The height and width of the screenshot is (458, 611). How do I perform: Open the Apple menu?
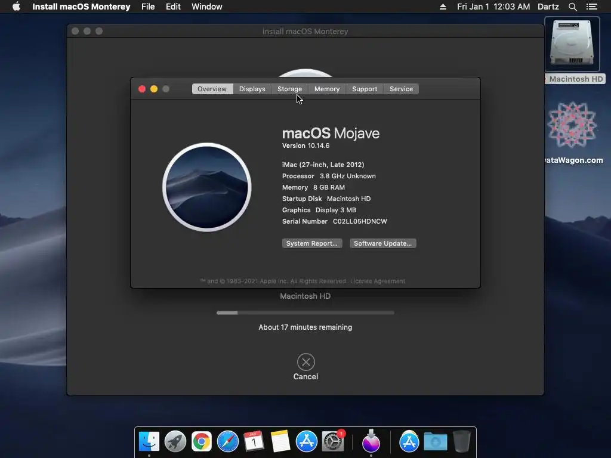tap(16, 7)
